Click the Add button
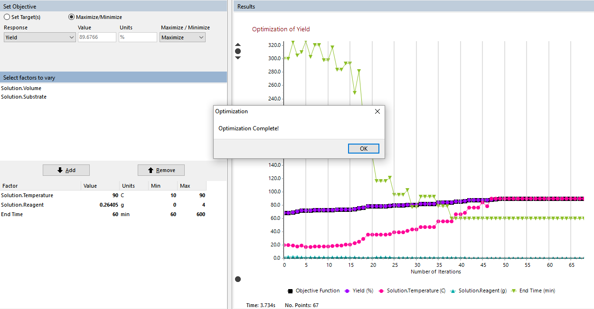This screenshot has width=594, height=309. (x=66, y=170)
